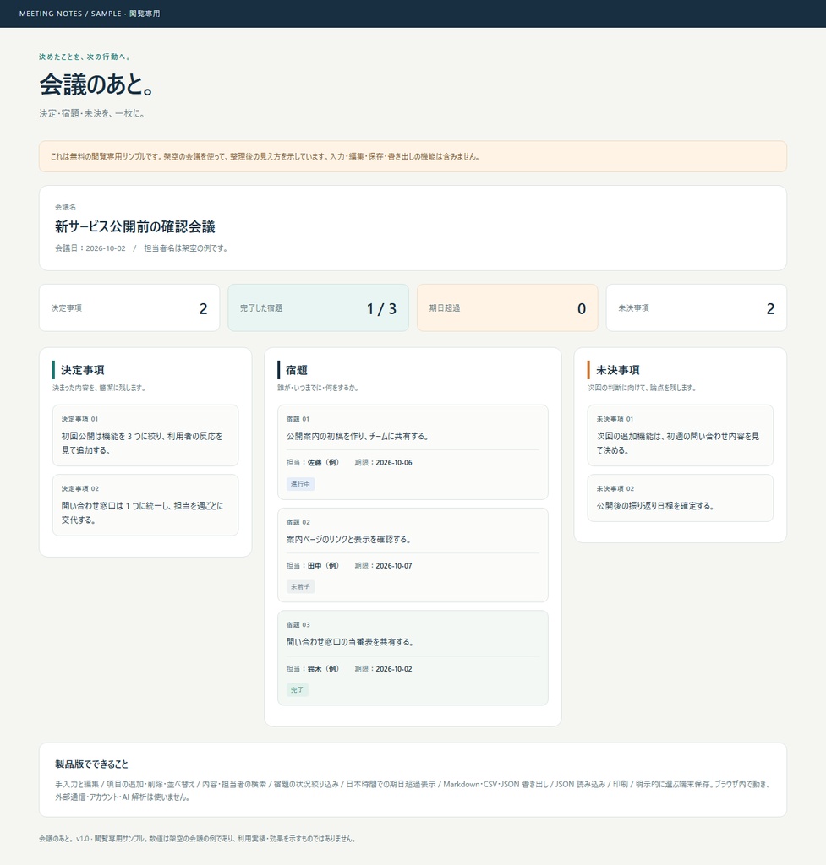This screenshot has height=865, width=826.
Task: Click task text 問い合わせ窓口の当番表を共有する。
Action: [x=350, y=642]
